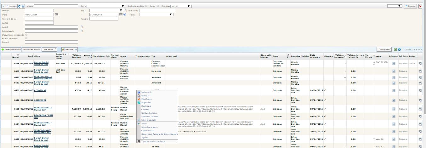Click the Adaugare factura button
The width and height of the screenshot is (426, 148).
click(x=11, y=49)
